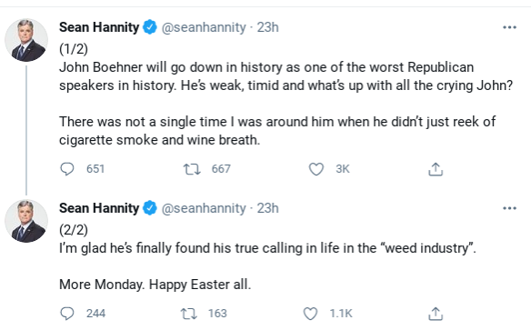531x330 pixels.
Task: Retweet the first tweet with 667 retweets
Action: [192, 169]
